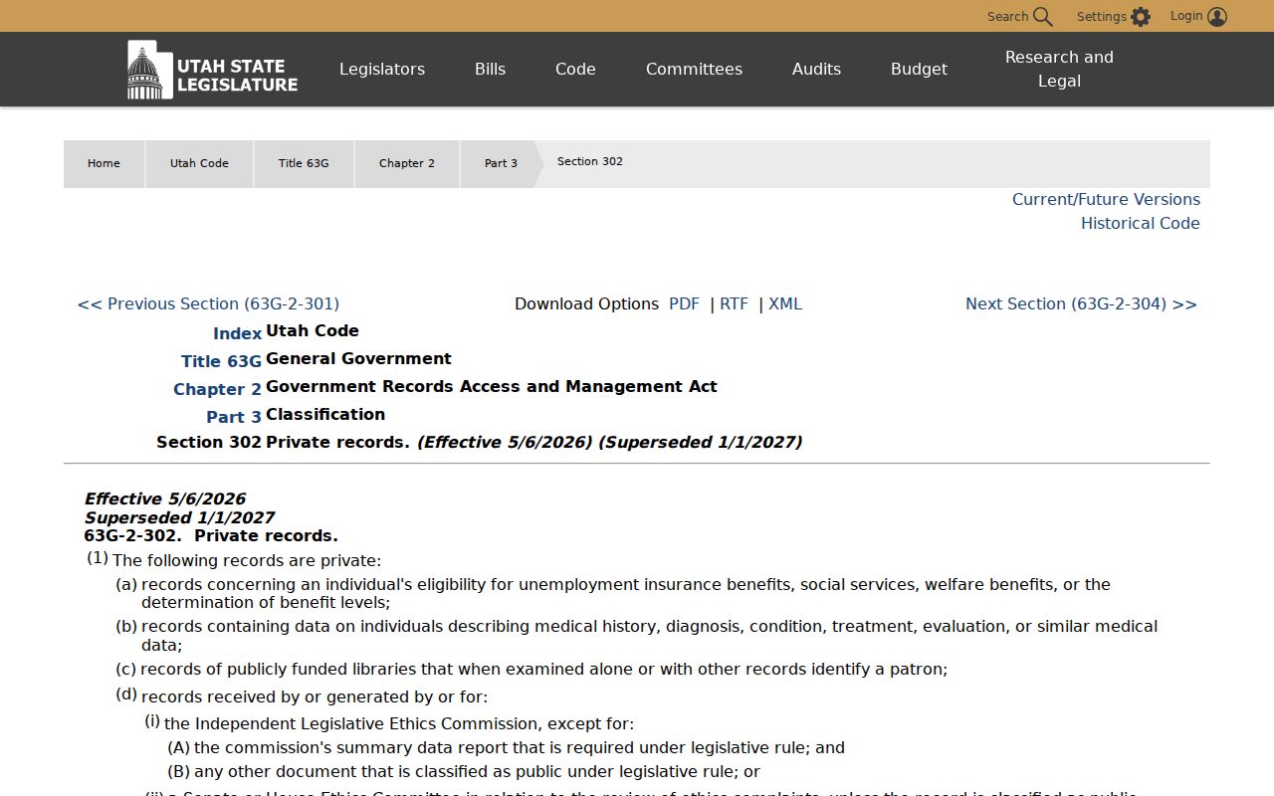This screenshot has height=796, width=1274.
Task: Click the 'Government Records Access and Management Act' heading
Action: 492,386
